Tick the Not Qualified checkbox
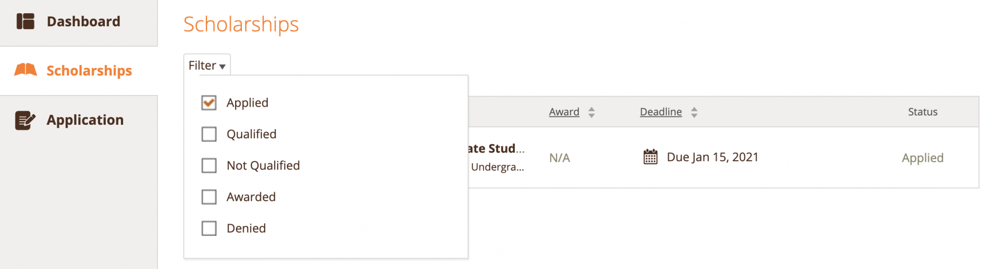999x269 pixels. tap(209, 166)
